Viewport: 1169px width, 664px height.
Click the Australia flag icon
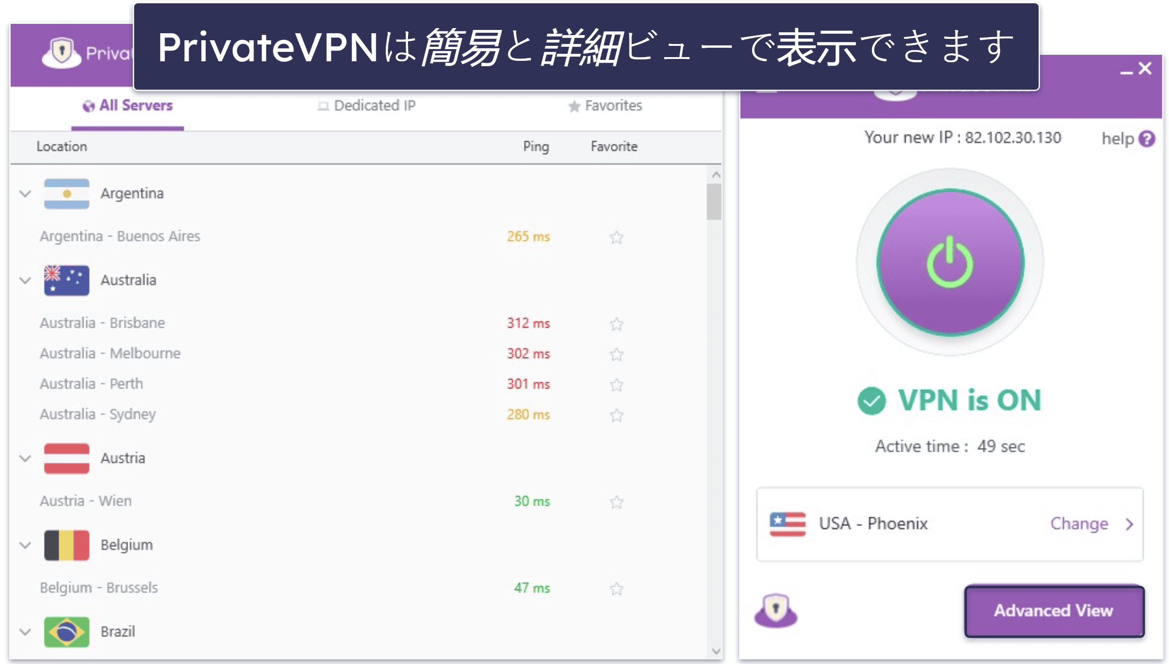coord(66,280)
